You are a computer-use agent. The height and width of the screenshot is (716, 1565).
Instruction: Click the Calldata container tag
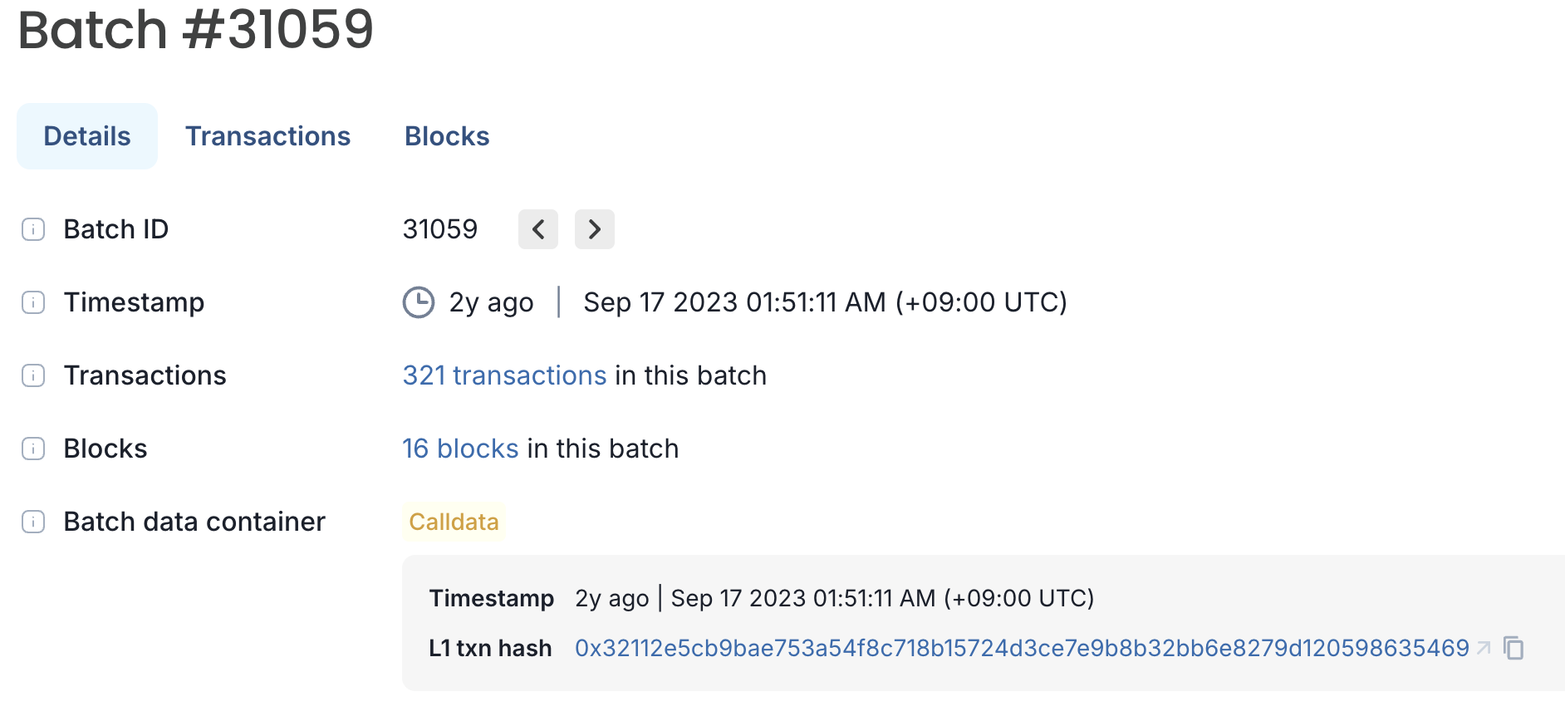[x=454, y=522]
